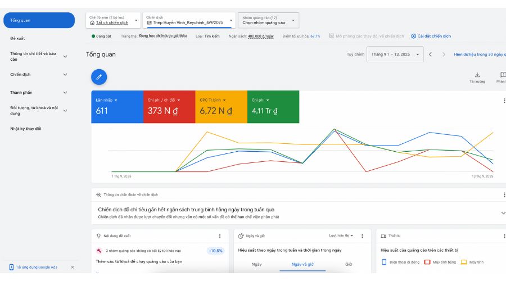Click the Thông tin chẩn đoán magnifier icon
This screenshot has width=506, height=281.
[x=98, y=195]
